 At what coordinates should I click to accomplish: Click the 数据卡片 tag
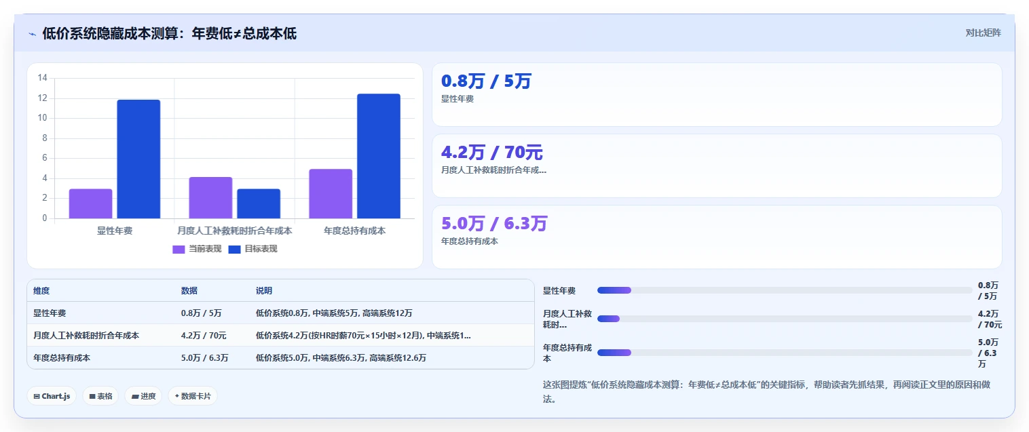point(193,396)
